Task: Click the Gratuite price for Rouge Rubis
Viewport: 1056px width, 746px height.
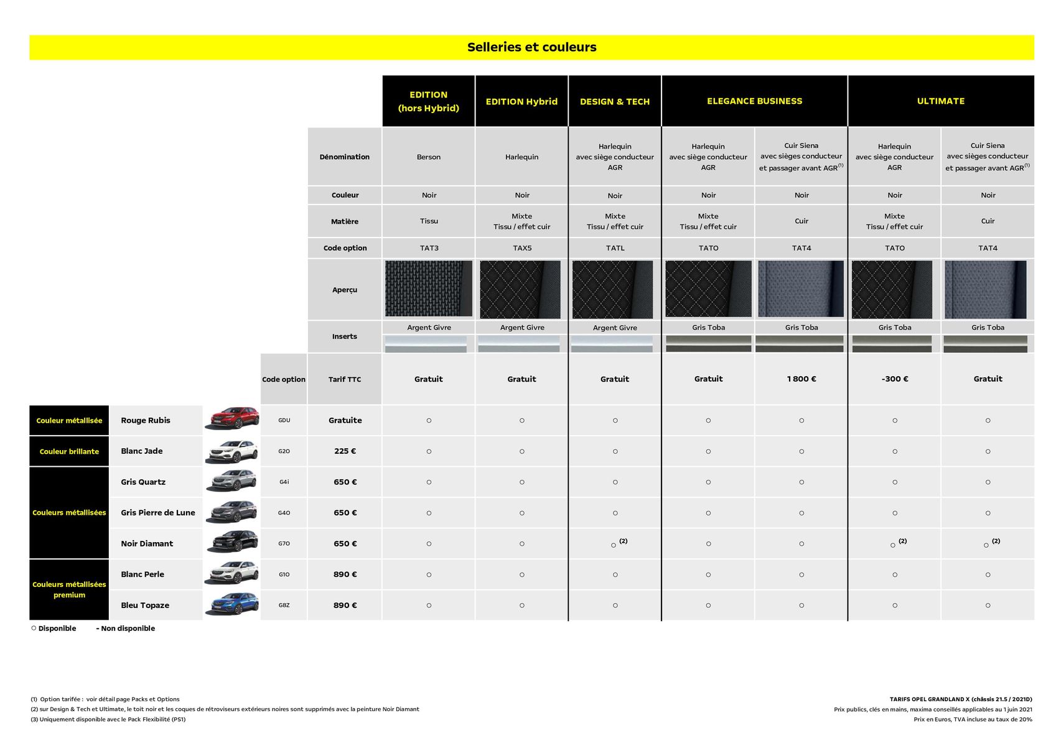Action: click(x=345, y=420)
